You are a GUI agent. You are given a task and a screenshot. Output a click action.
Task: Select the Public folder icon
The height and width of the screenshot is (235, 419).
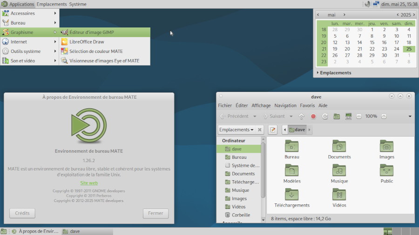(387, 170)
